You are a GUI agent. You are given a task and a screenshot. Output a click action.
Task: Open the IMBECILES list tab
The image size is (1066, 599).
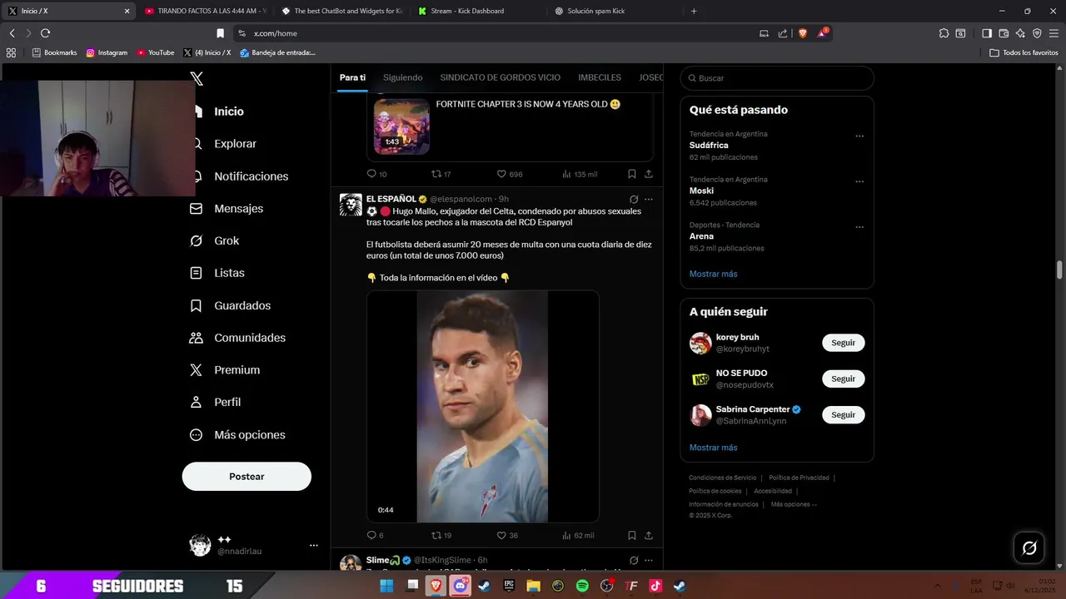[600, 77]
